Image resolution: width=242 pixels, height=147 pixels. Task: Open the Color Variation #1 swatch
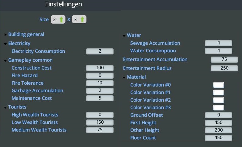click(219, 93)
